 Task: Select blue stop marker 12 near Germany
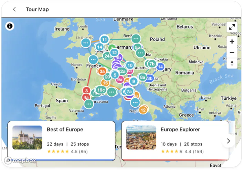click(114, 53)
